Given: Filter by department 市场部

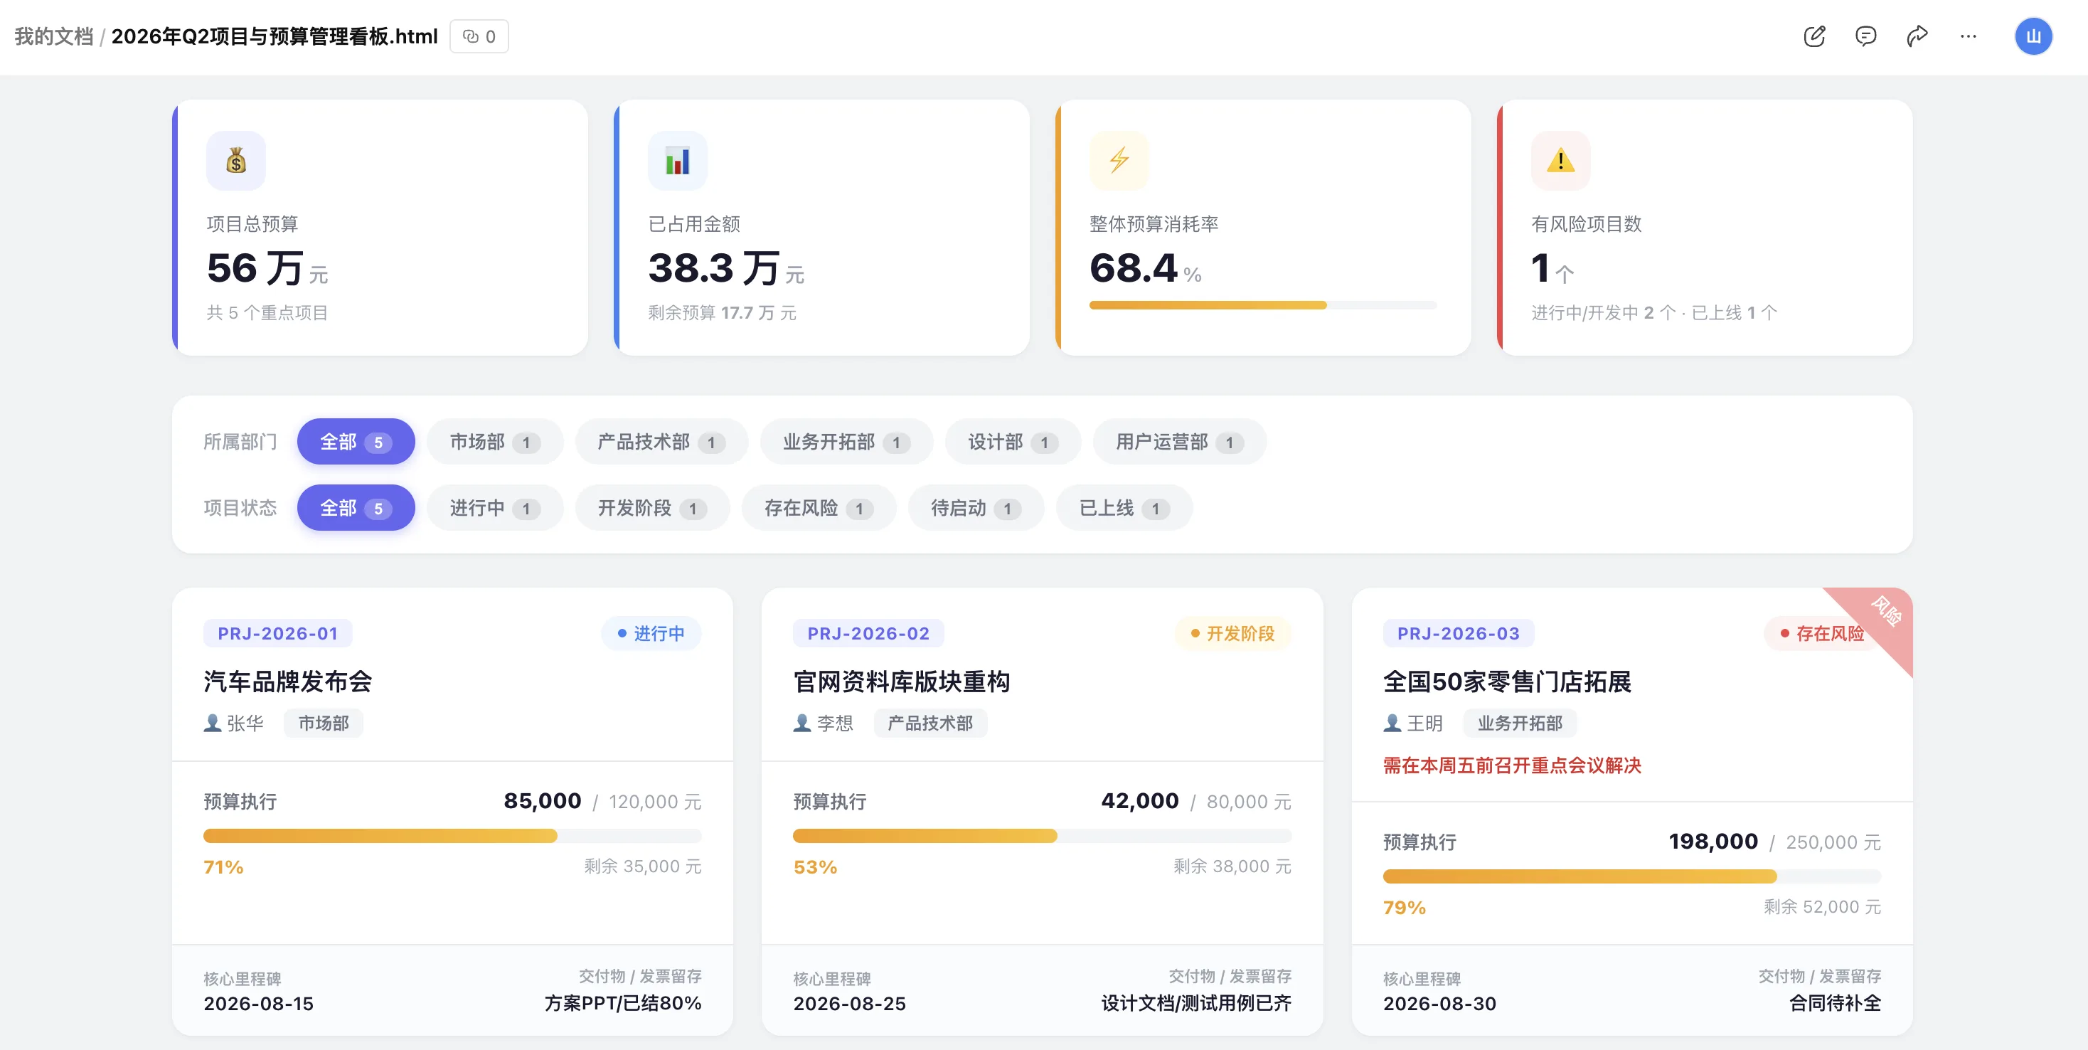Looking at the screenshot, I should pyautogui.click(x=494, y=442).
